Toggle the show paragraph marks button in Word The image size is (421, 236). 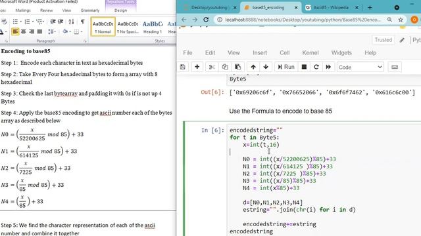(82, 22)
